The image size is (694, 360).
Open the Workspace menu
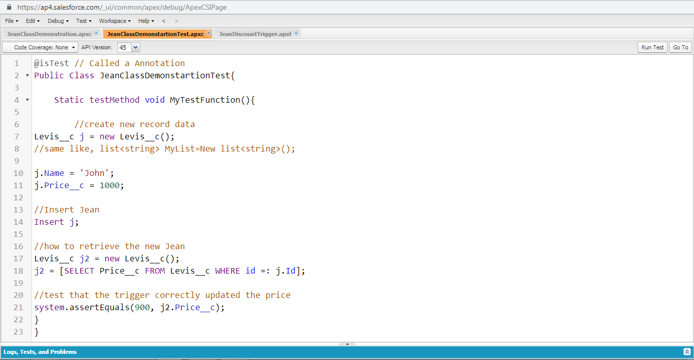(114, 21)
